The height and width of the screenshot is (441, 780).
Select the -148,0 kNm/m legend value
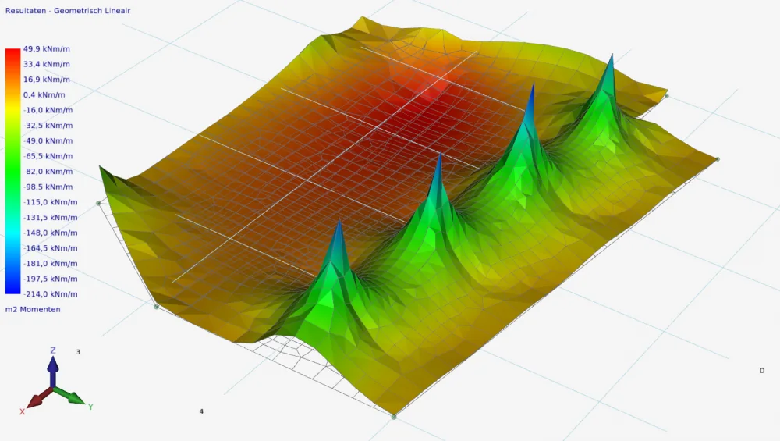(x=50, y=233)
